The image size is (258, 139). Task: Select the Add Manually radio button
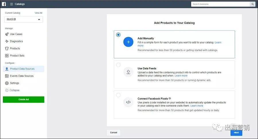coord(118,35)
